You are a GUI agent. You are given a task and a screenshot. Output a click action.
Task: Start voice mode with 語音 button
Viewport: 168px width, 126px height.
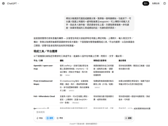(128, 118)
